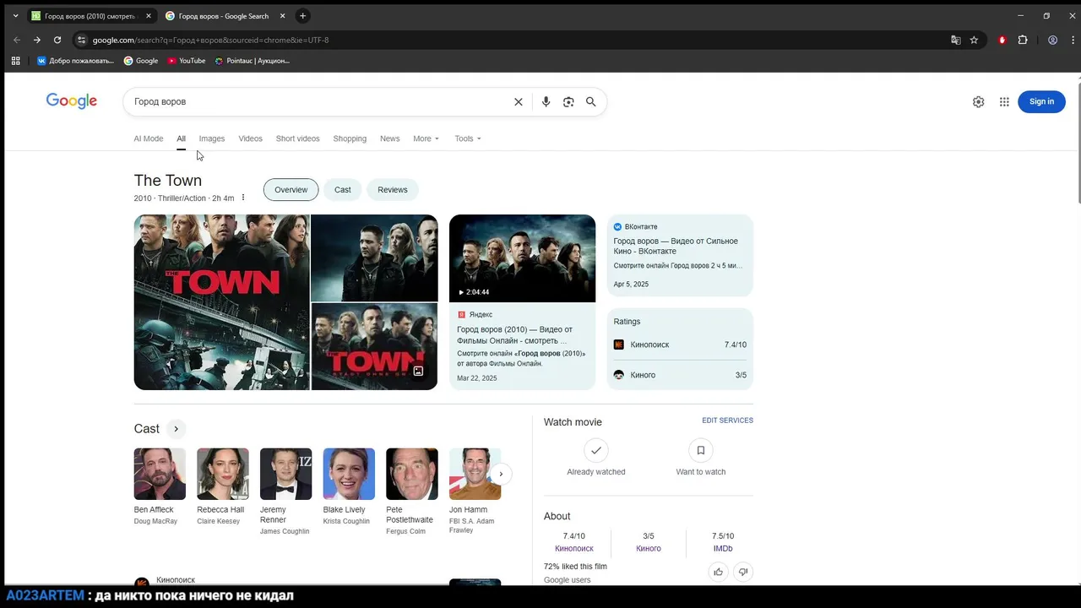Clear the search query with the X

coord(519,101)
